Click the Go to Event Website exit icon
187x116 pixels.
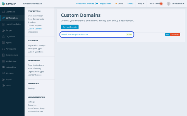[97, 4]
